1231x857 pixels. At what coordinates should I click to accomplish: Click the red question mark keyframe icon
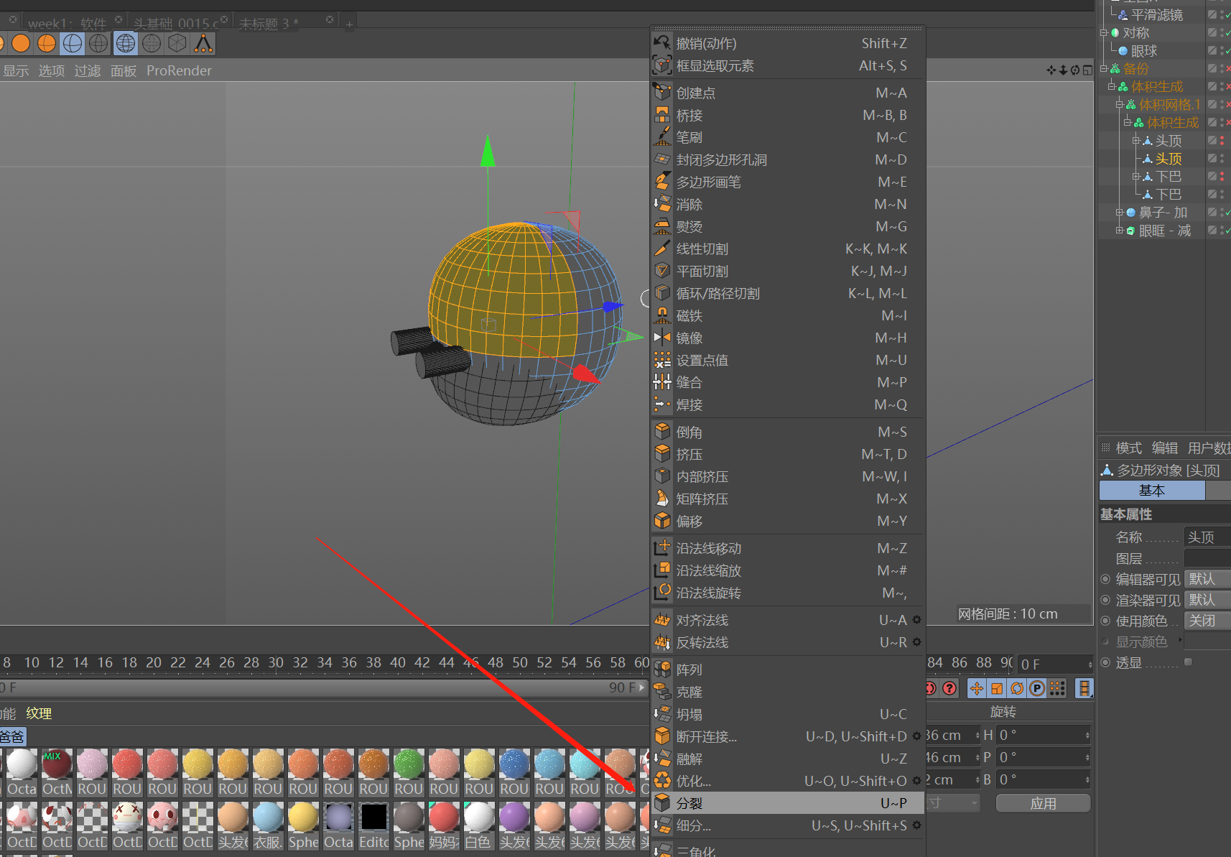[949, 688]
